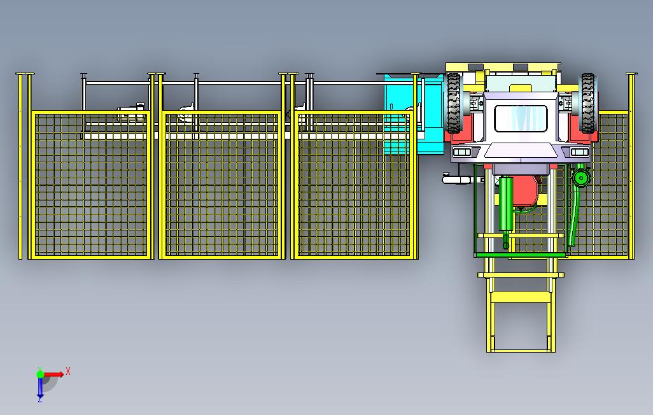The width and height of the screenshot is (653, 415).
Task: Select the left forklift tire
Action: (454, 103)
